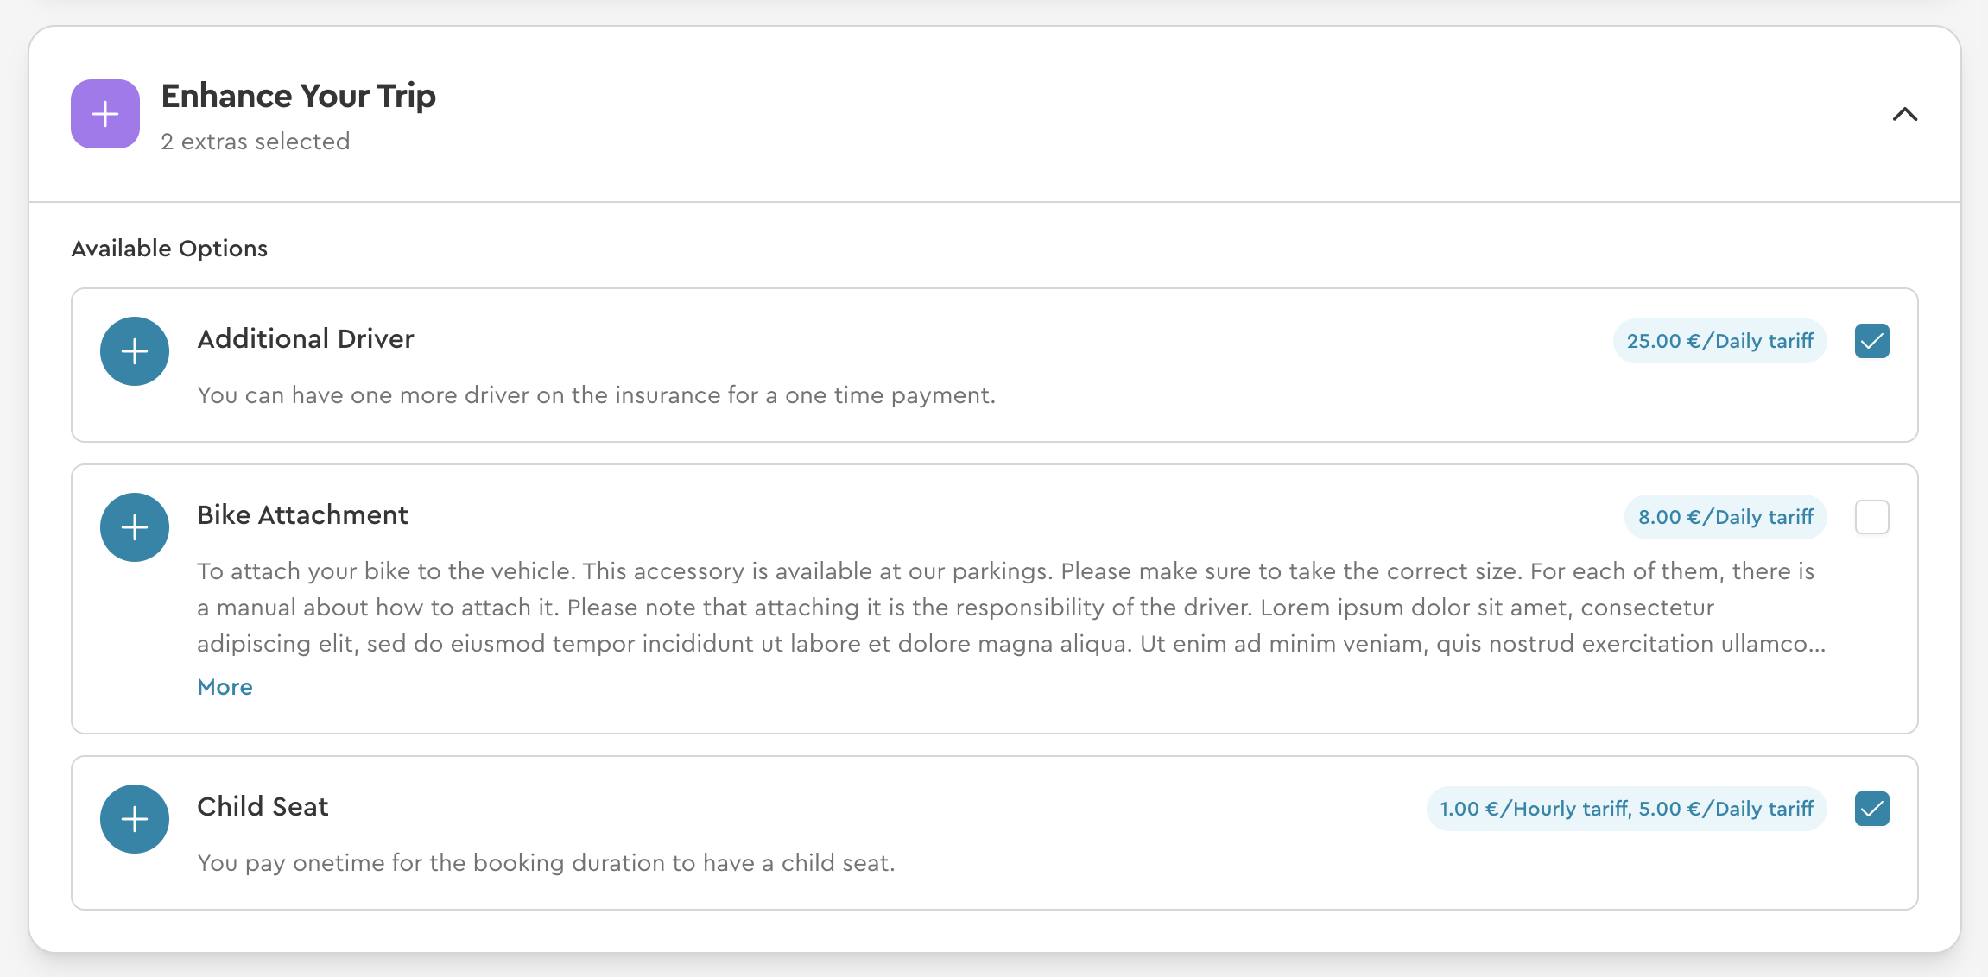
Task: Enable the Bike Attachment checkbox
Action: coord(1871,517)
